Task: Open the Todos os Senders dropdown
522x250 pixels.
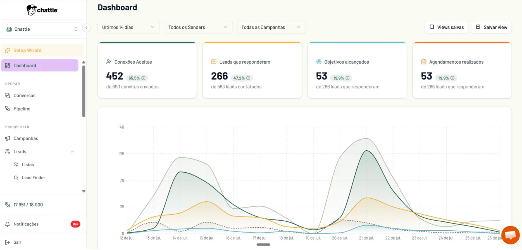Action: pyautogui.click(x=198, y=27)
